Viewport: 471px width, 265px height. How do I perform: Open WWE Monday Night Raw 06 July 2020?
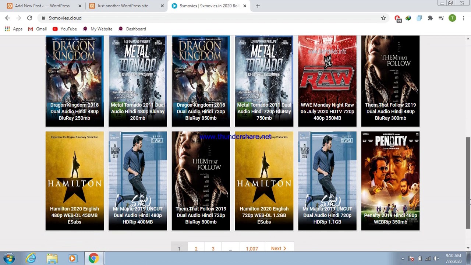click(327, 81)
